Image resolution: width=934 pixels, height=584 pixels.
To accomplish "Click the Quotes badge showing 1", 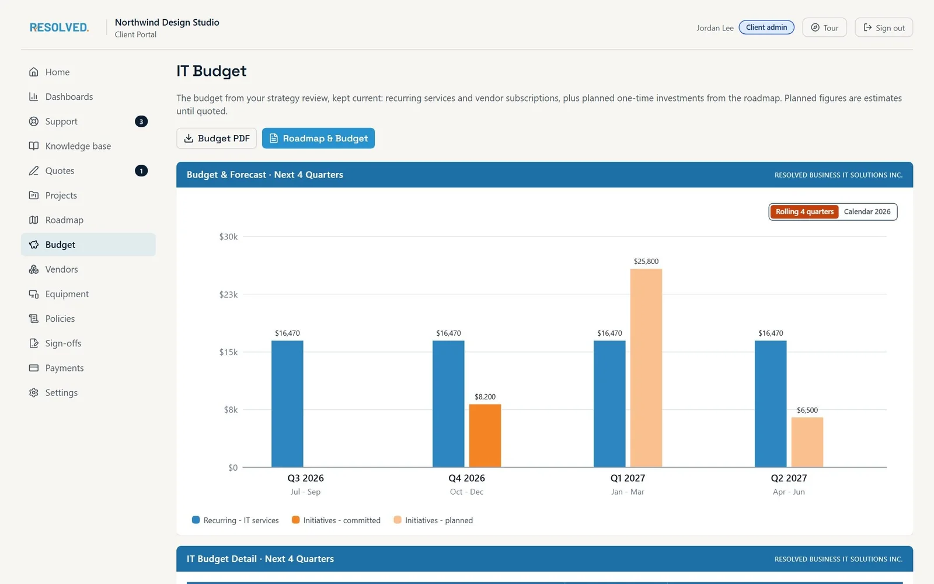I will coord(141,171).
